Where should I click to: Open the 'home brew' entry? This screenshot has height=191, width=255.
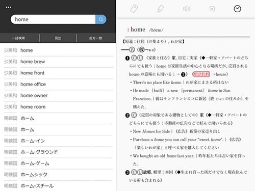coord(58,62)
